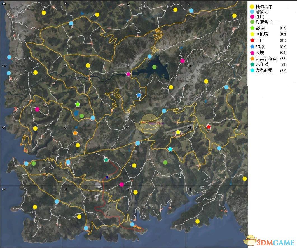Select the magenta outpost dot in sector C4
The width and height of the screenshot is (297, 248).
(x=37, y=109)
